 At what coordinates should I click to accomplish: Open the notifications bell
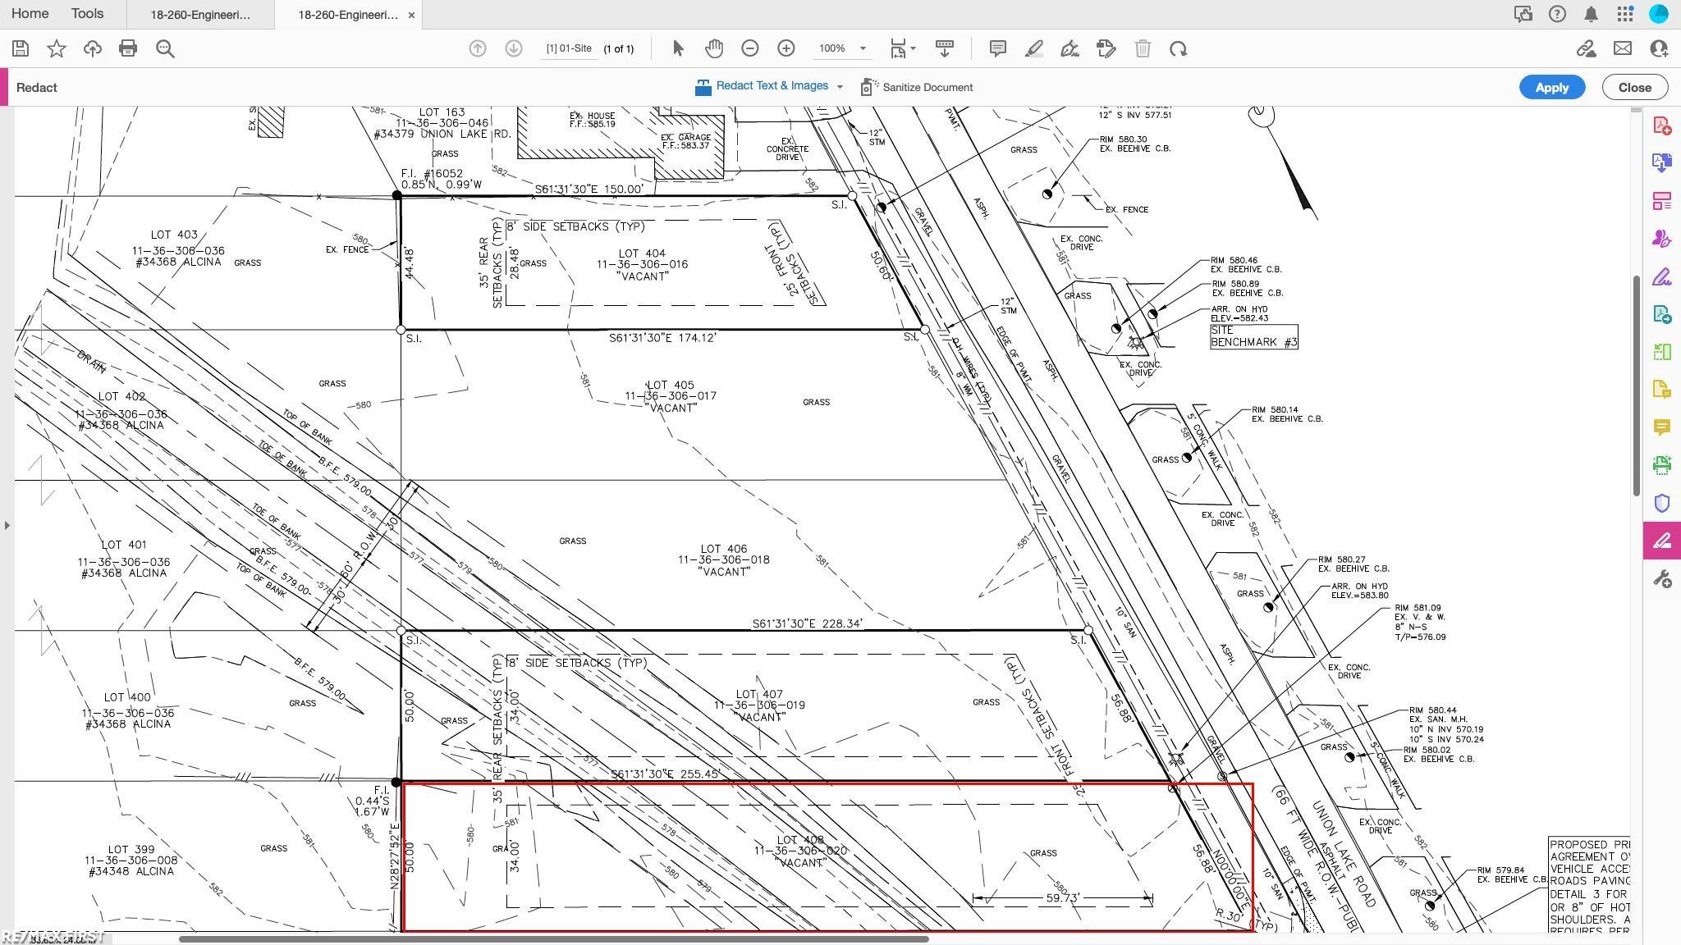pos(1591,14)
